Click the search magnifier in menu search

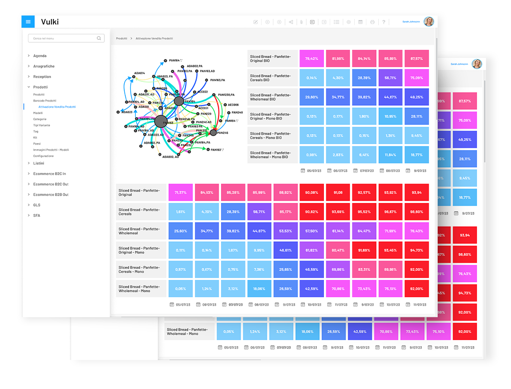[x=99, y=38]
